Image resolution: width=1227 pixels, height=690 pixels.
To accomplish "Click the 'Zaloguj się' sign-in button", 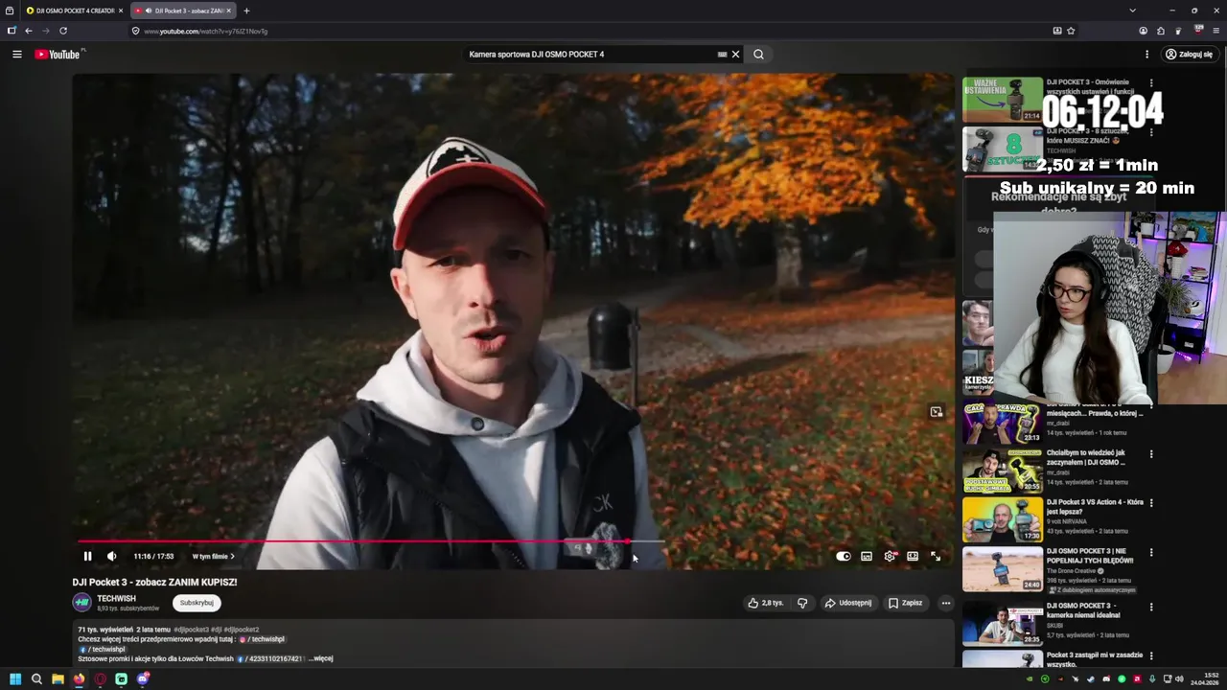I will point(1189,55).
